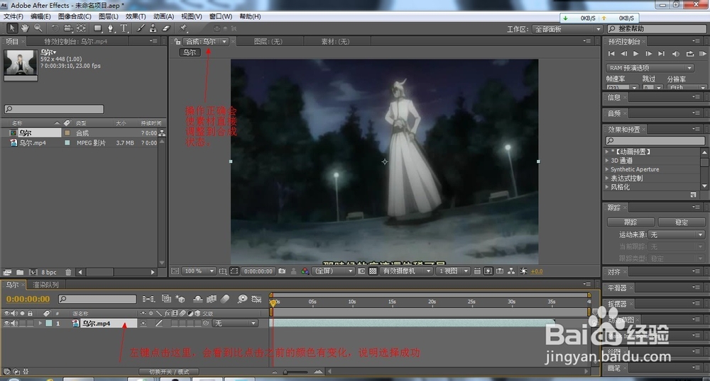Switch to the 特效控制台: 乌尔.mp4 tab
The width and height of the screenshot is (710, 381).
tap(76, 41)
